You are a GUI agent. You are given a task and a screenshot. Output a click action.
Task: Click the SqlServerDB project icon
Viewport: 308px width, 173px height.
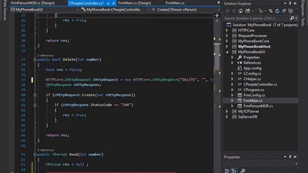[234, 117]
